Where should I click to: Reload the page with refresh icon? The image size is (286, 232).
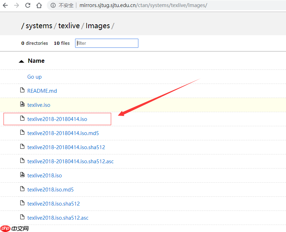tap(28, 5)
